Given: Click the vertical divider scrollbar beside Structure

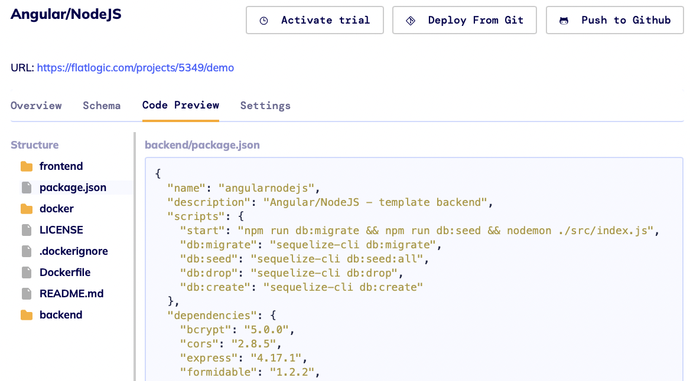Looking at the screenshot, I should pos(135,257).
